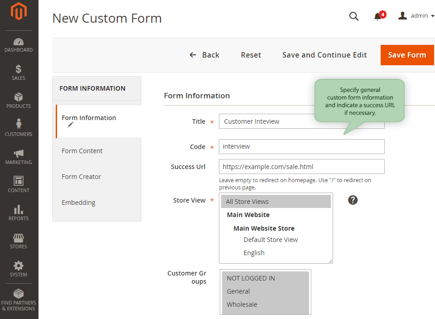This screenshot has width=435, height=319.
Task: Click the Magento logo icon
Action: [19, 12]
